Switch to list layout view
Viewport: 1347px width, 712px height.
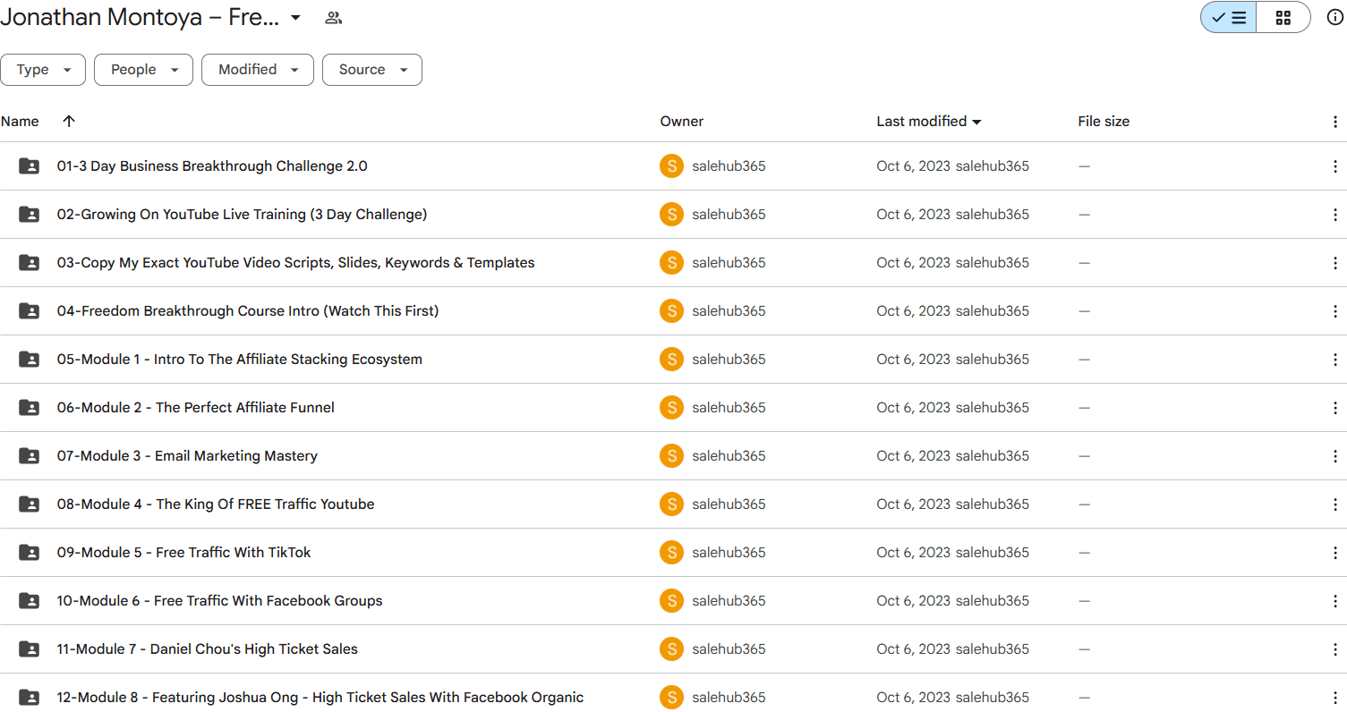(1228, 17)
